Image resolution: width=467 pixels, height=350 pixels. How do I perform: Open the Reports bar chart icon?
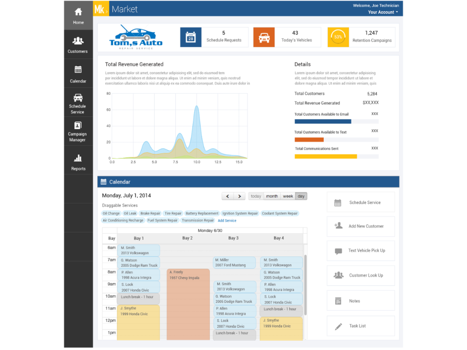click(78, 158)
